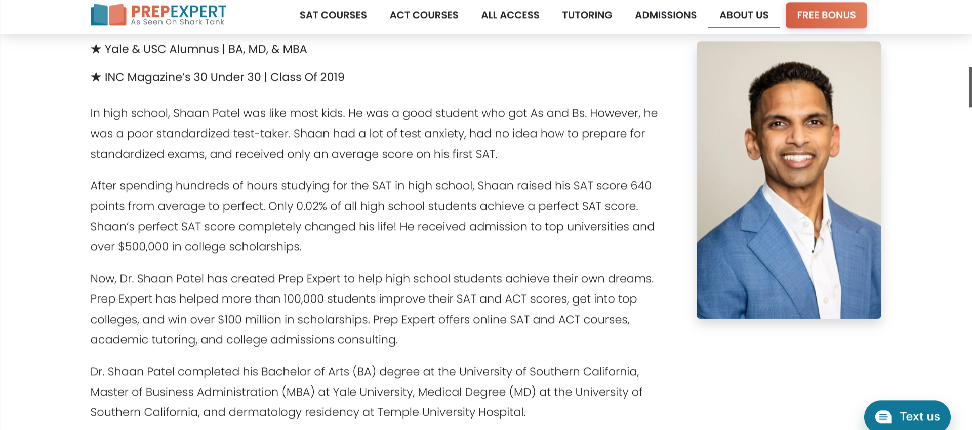
Task: Open the ACT Courses menu
Action: (424, 15)
